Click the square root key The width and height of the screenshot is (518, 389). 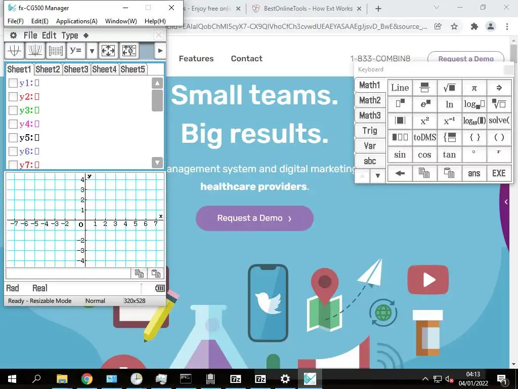(x=449, y=88)
